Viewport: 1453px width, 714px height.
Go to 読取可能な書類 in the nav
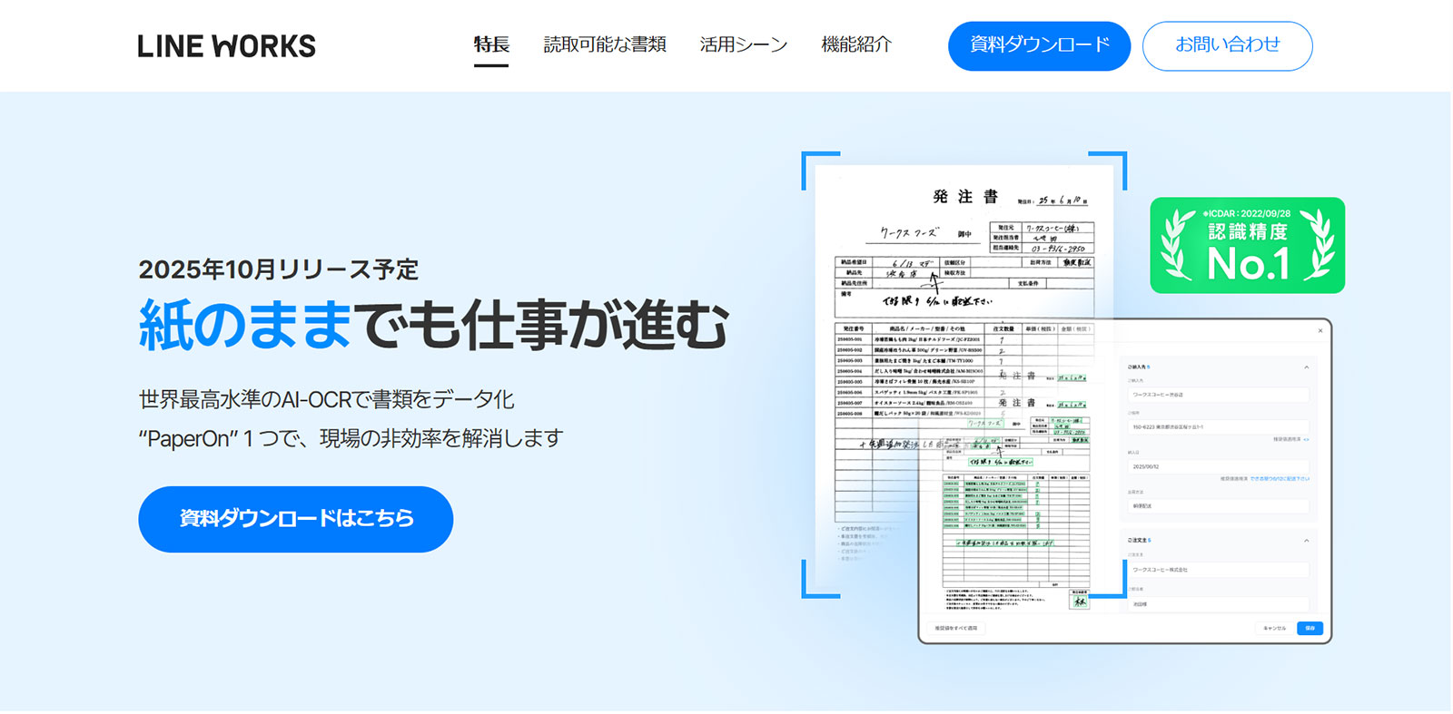[x=605, y=44]
